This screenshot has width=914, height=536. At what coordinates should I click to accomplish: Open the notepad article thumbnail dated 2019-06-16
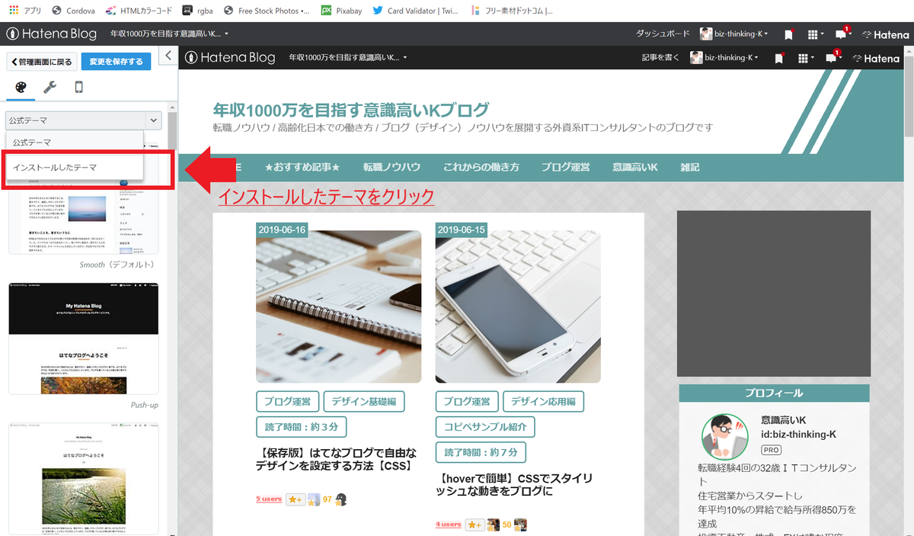[x=338, y=307]
